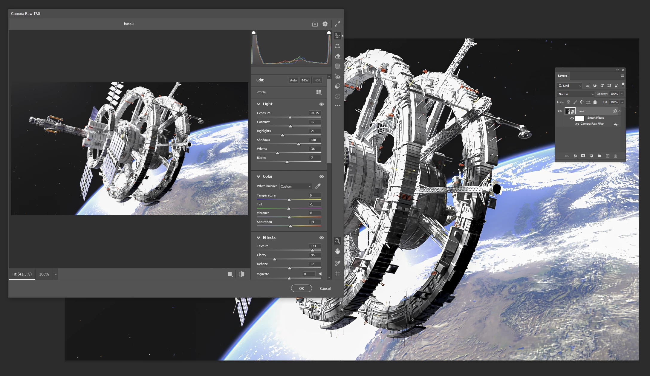Toggle Camera Raw full screen mode
The height and width of the screenshot is (376, 650).
(337, 24)
